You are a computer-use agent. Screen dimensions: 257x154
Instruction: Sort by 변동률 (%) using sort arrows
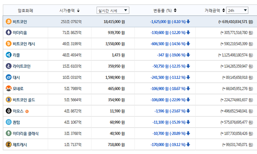pyautogui.click(x=175, y=10)
